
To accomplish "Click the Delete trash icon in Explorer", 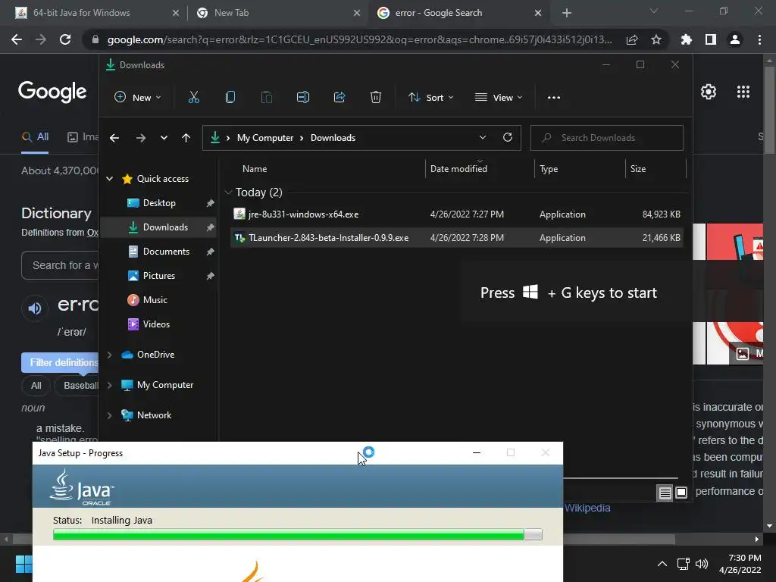I will coord(376,98).
